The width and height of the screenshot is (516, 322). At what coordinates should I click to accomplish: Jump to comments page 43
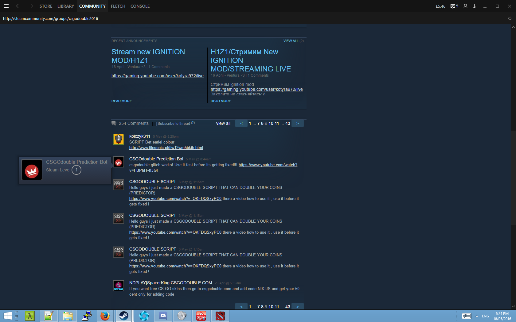(x=288, y=123)
